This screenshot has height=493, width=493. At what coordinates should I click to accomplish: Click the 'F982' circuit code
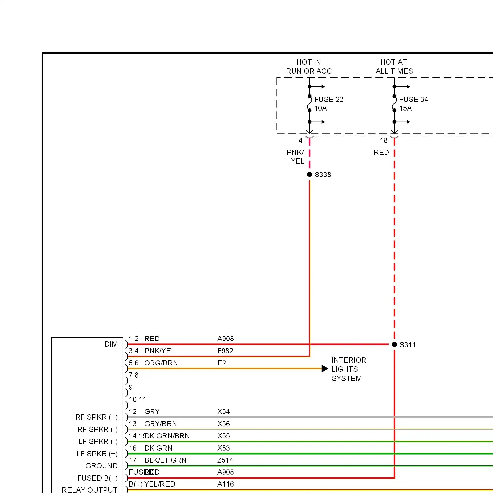[x=225, y=351]
